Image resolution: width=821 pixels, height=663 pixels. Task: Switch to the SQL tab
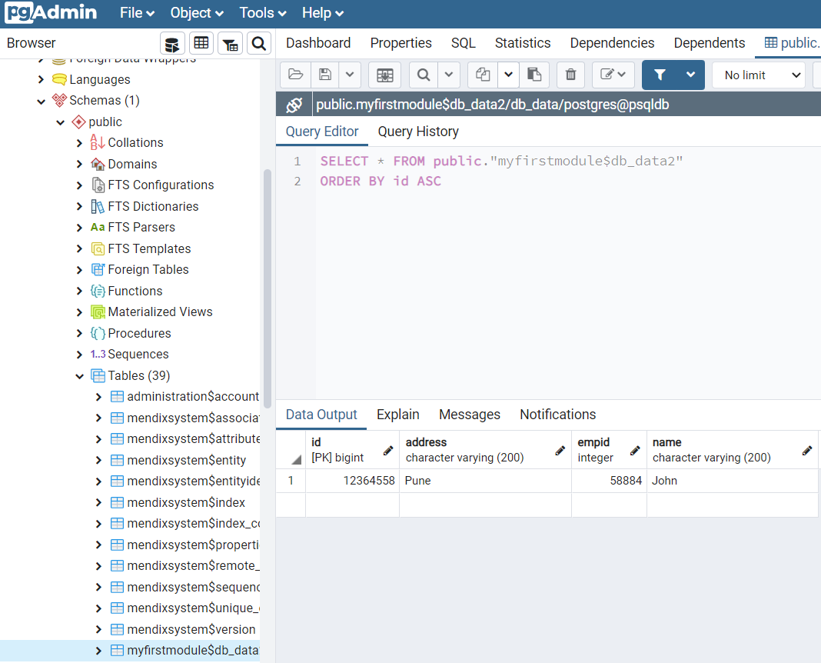[x=464, y=43]
